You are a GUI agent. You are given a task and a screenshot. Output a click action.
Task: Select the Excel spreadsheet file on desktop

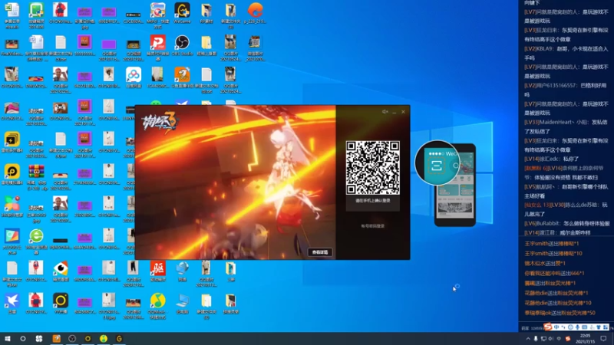click(12, 15)
